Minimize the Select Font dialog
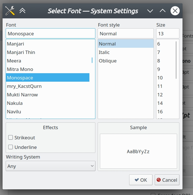The height and width of the screenshot is (195, 193). coord(150,11)
